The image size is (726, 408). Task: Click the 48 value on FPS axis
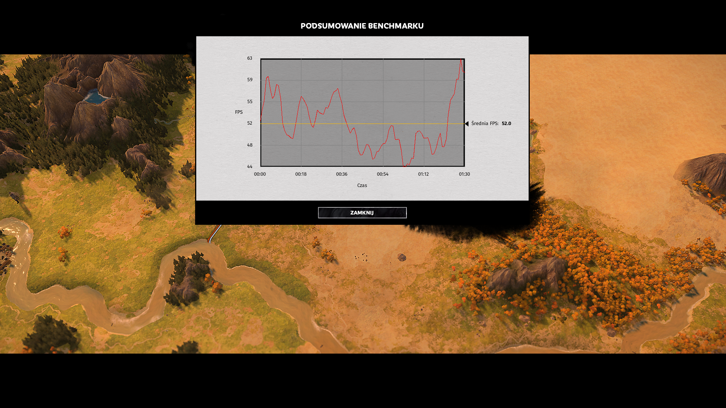pos(250,145)
